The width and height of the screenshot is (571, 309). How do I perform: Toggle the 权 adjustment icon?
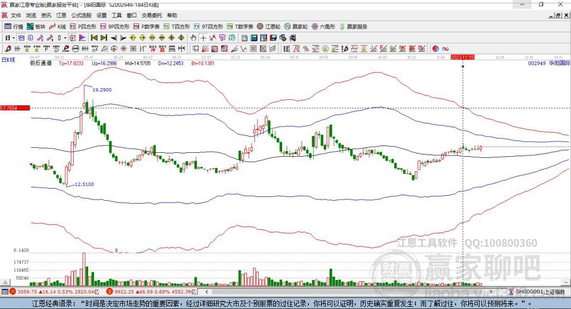point(72,38)
